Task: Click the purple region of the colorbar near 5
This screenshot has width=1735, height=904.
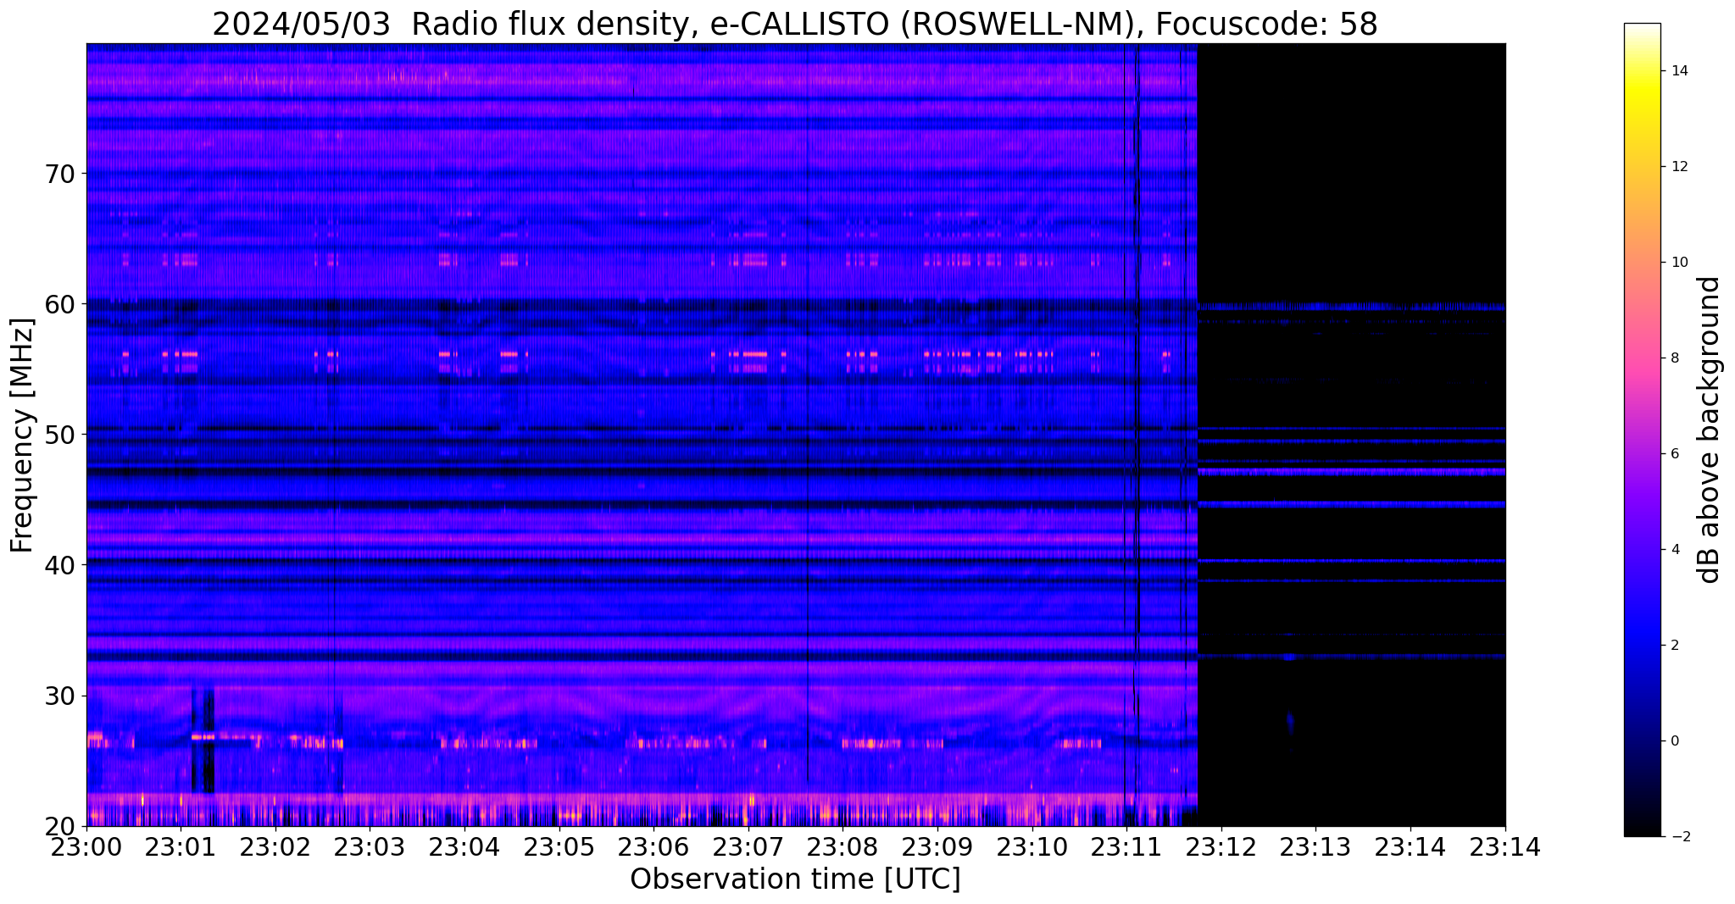Action: tap(1642, 502)
